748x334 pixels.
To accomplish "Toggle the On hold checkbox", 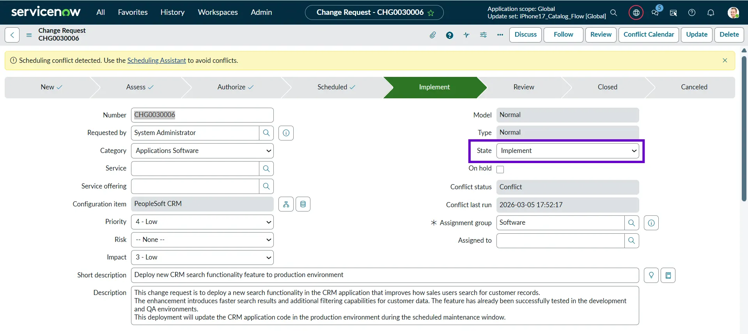I will pyautogui.click(x=500, y=169).
